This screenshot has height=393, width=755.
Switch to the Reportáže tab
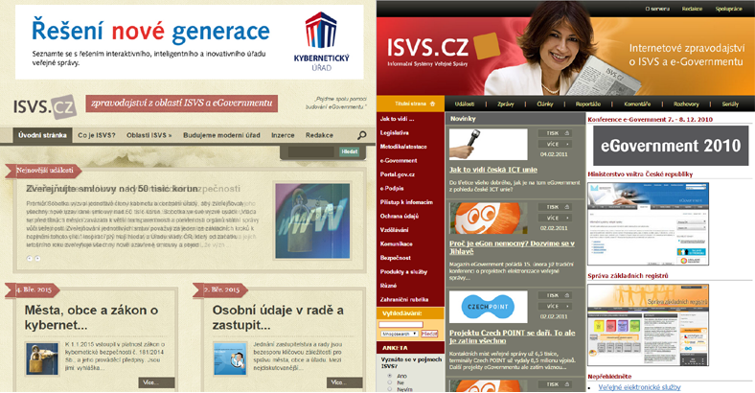tap(588, 104)
